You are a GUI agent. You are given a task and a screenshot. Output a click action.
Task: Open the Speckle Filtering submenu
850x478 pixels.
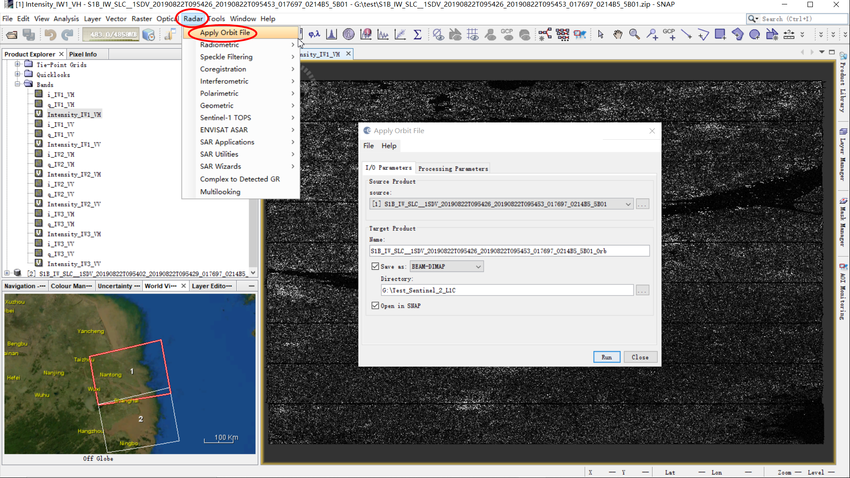point(226,57)
